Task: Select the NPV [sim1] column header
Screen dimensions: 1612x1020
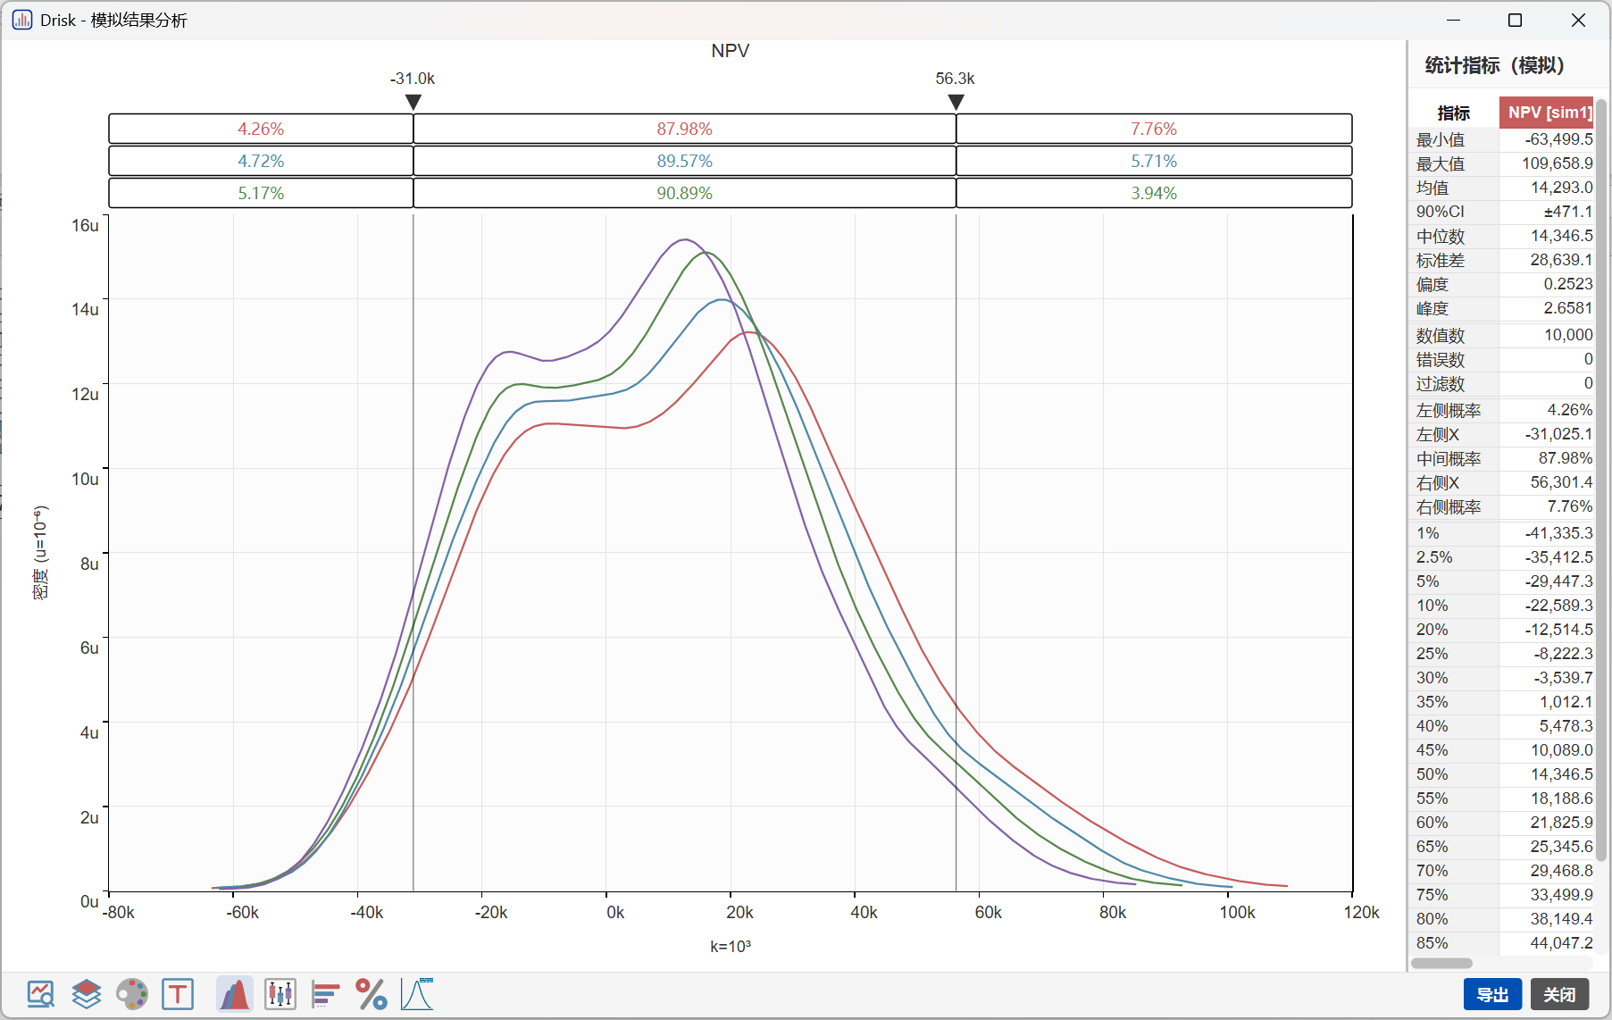Action: [1546, 113]
